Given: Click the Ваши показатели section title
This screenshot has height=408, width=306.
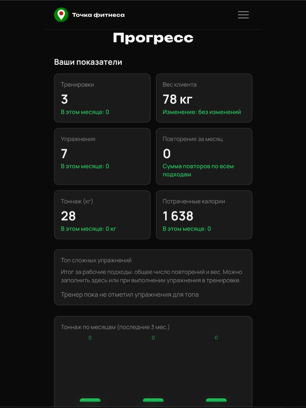Looking at the screenshot, I should click(88, 62).
